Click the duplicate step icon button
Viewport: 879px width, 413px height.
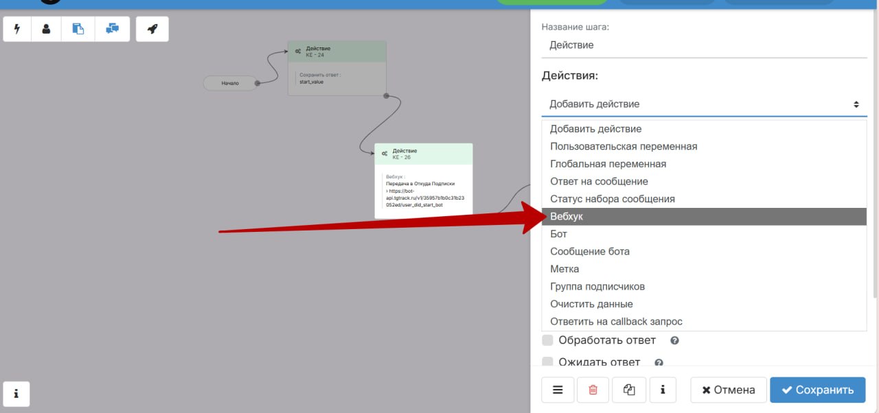629,390
